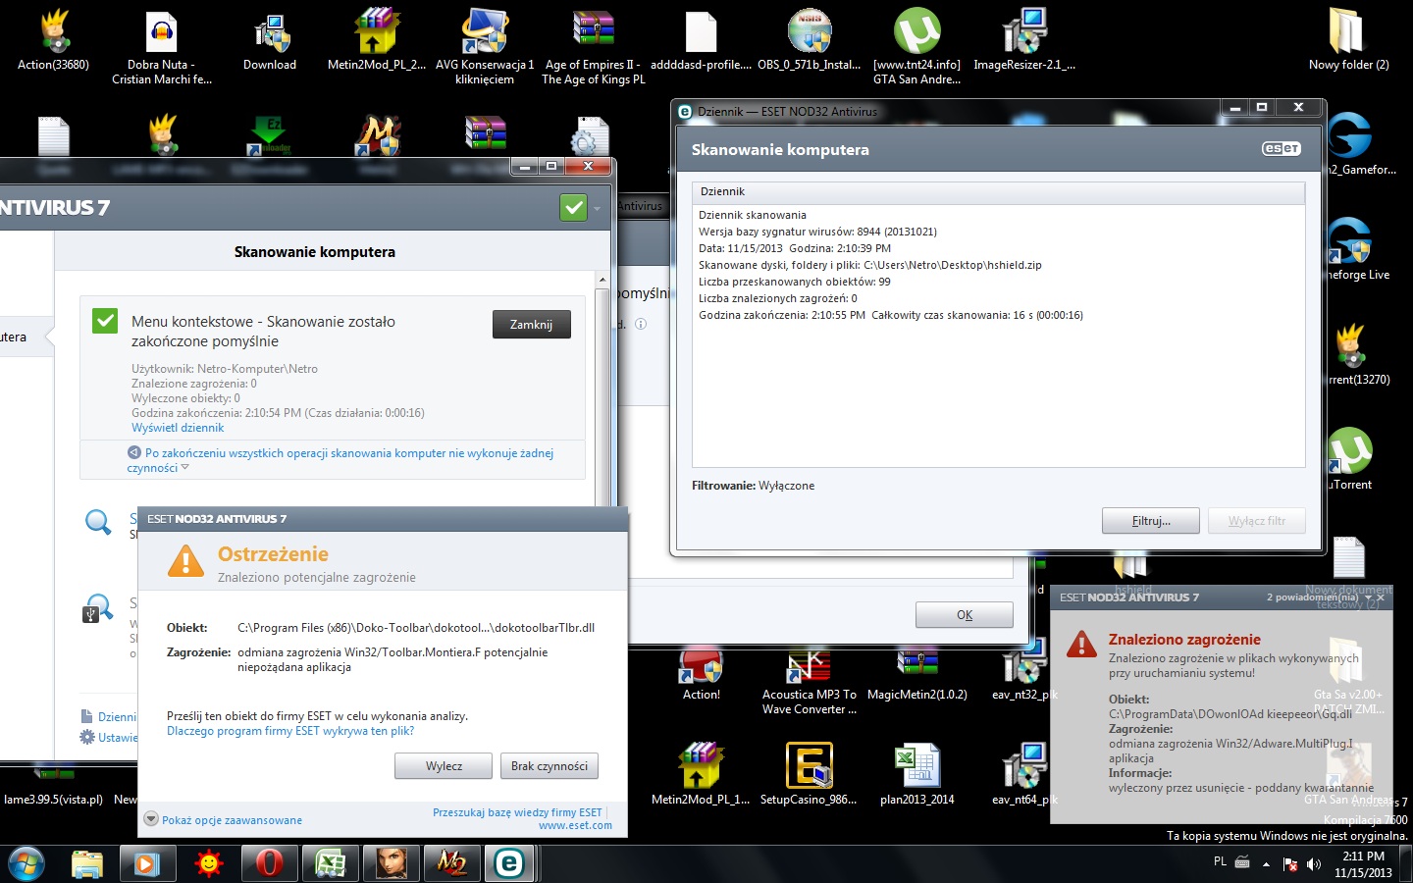Click the magnifier smart scan icon
Viewport: 1413px width, 883px height.
tap(98, 522)
